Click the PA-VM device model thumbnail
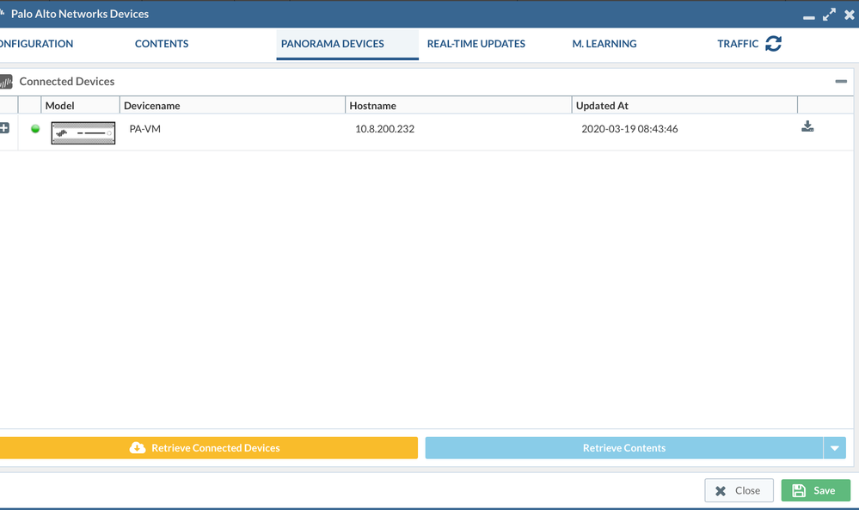Screen dimensions: 859x510 pyautogui.click(x=83, y=132)
